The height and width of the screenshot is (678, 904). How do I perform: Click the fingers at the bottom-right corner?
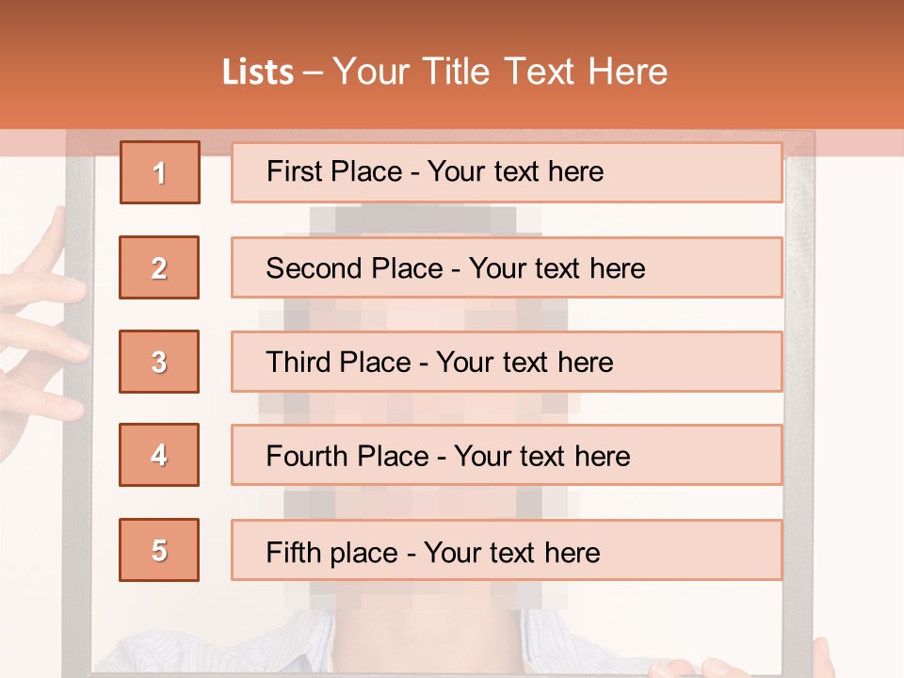coord(817,657)
